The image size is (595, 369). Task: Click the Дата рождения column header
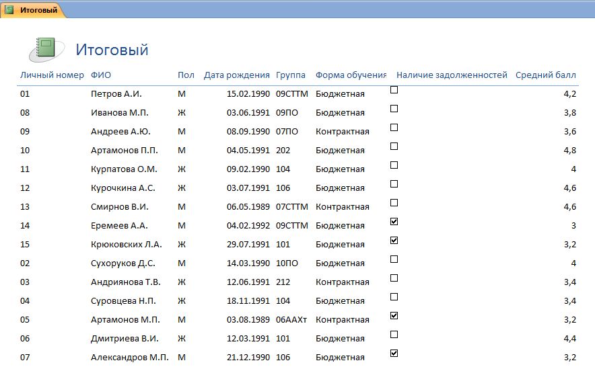tap(237, 75)
